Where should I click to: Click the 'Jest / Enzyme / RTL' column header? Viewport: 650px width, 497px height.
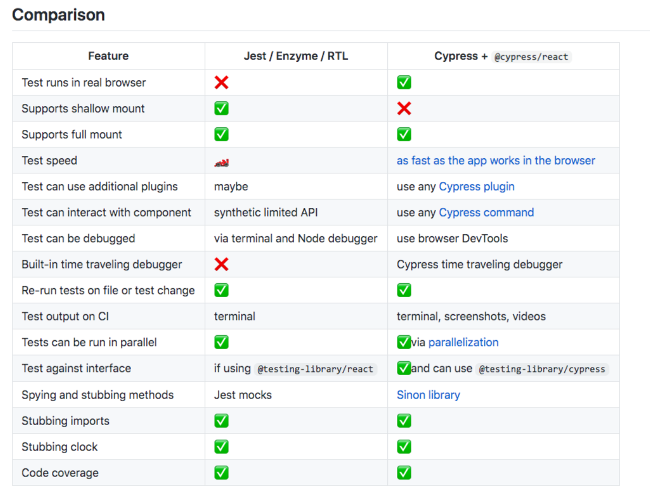pos(296,56)
